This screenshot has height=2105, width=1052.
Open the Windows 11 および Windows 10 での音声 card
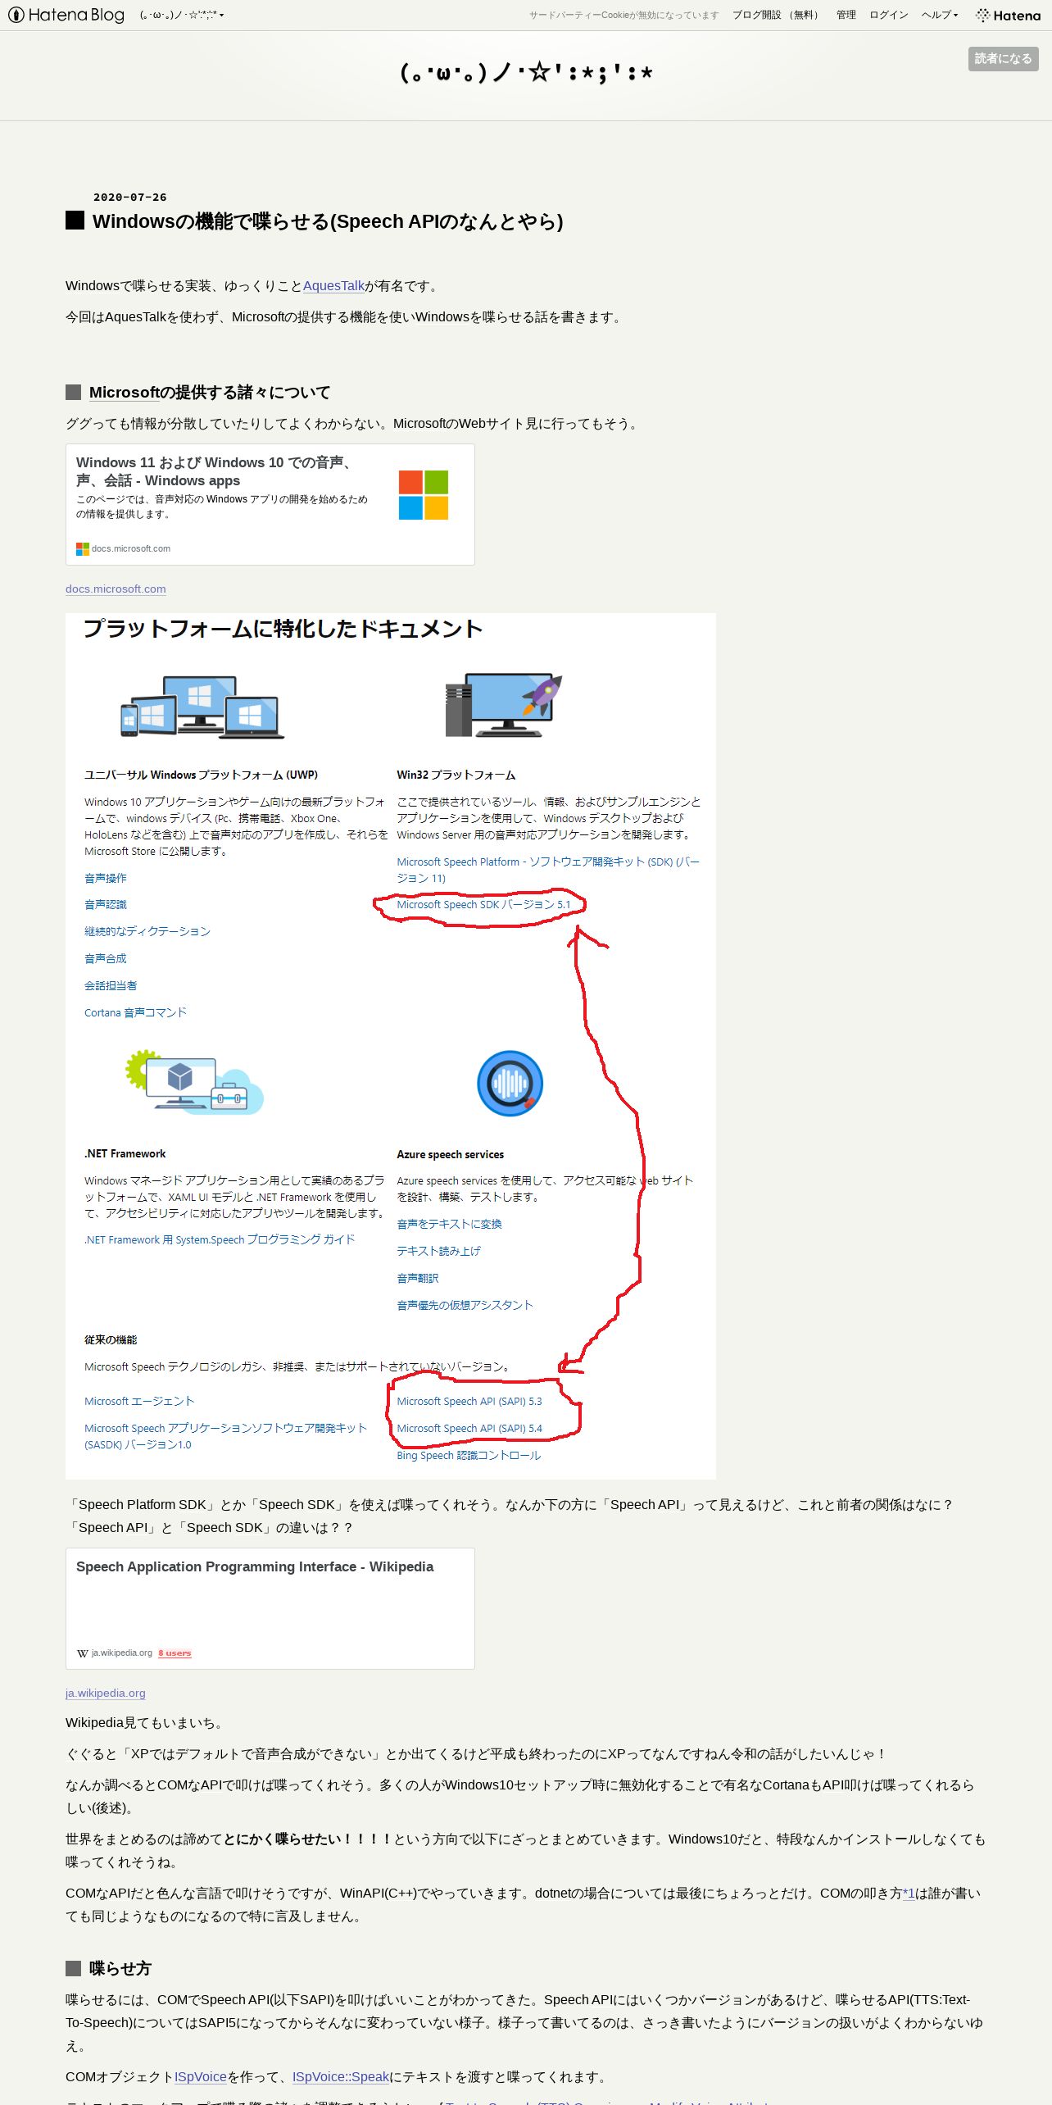[270, 504]
